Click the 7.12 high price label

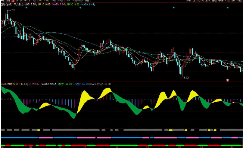coord(13,10)
